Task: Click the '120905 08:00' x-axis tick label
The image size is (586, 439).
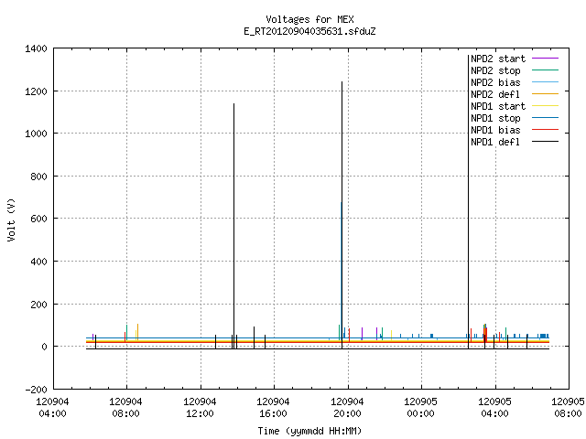Action: pyautogui.click(x=568, y=408)
